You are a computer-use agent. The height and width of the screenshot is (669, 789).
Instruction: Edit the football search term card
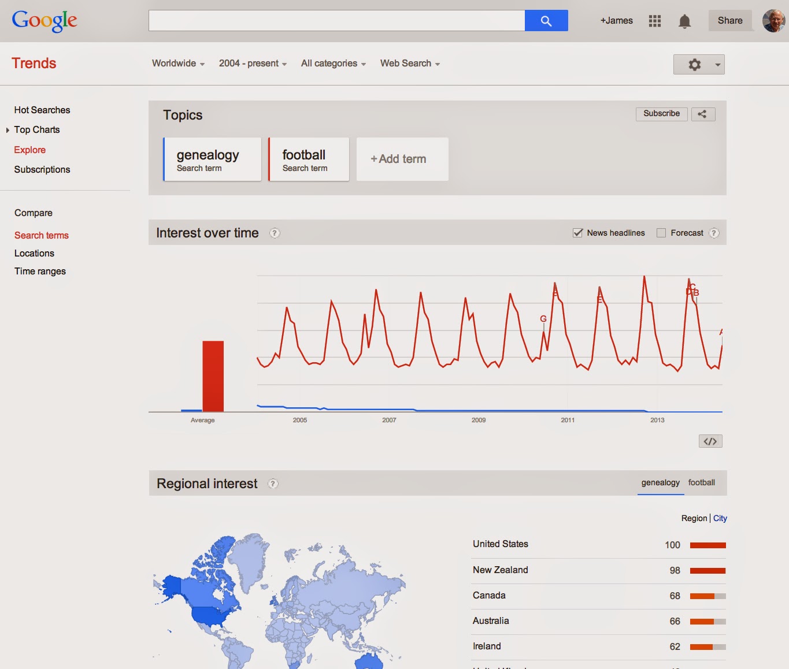pyautogui.click(x=309, y=159)
